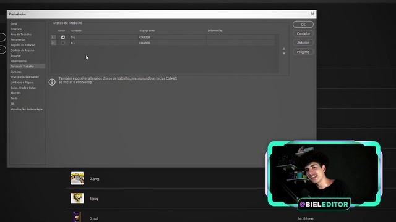Click the 'há 23 horas' timestamp
Viewport: 396px width, 222px height.
tap(306, 218)
